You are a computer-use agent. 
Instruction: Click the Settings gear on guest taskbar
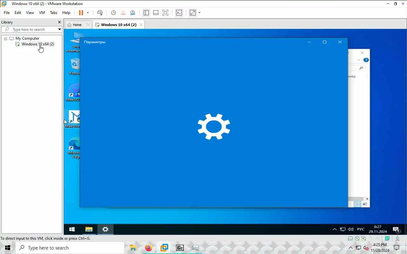105,229
